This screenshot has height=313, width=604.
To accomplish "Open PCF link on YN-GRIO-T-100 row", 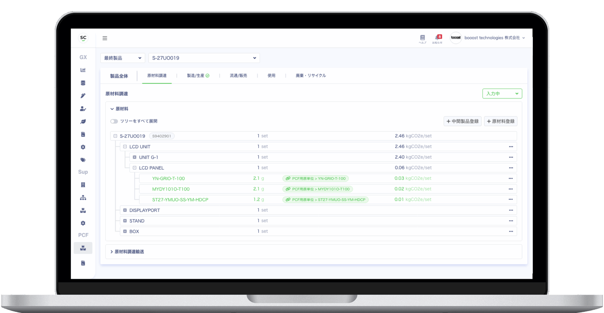I will click(x=316, y=178).
